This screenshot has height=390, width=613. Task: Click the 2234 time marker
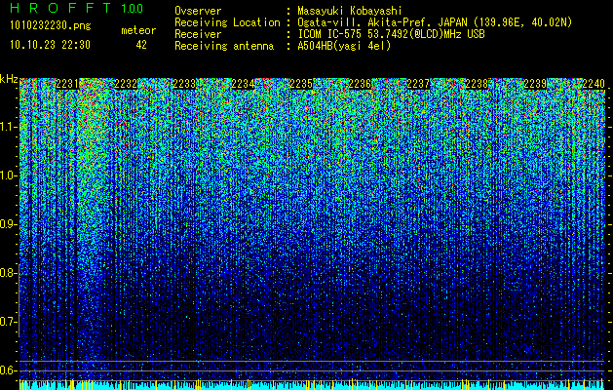243,84
